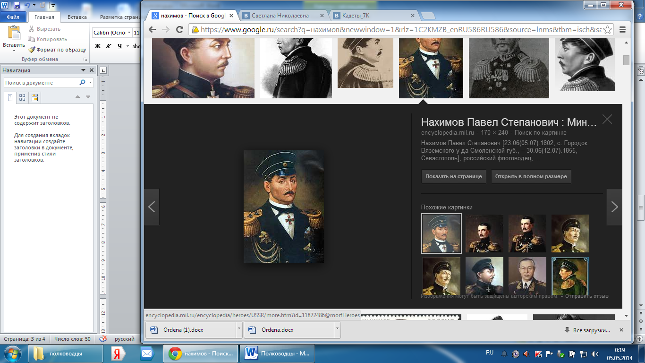Click the Поиск в документе search field
Image resolution: width=645 pixels, height=363 pixels.
[x=41, y=83]
